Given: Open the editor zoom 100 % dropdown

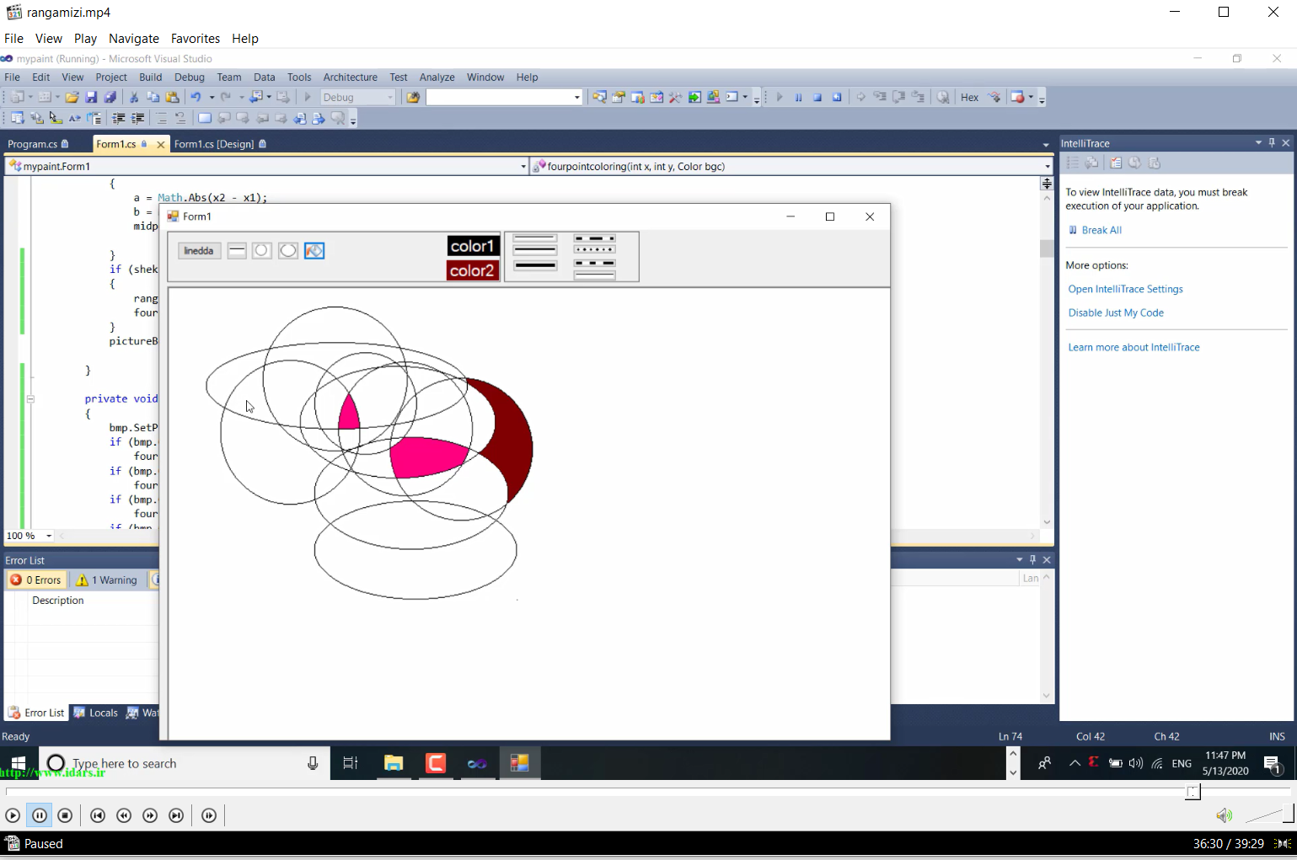Looking at the screenshot, I should 49,536.
